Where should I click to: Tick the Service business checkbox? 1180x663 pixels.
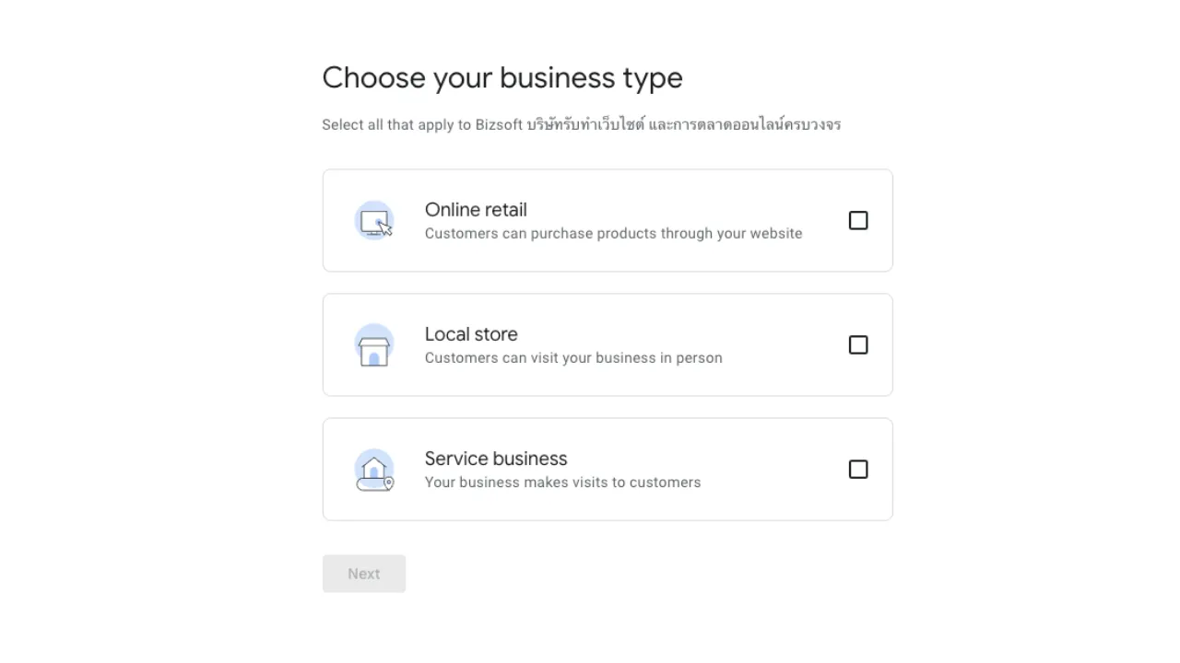(857, 470)
